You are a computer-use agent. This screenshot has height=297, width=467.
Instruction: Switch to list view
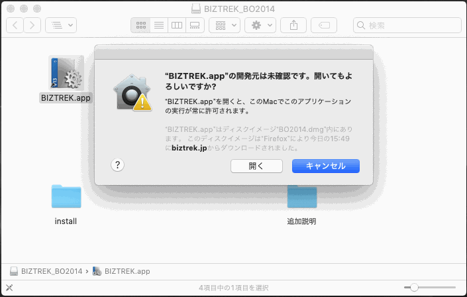159,25
